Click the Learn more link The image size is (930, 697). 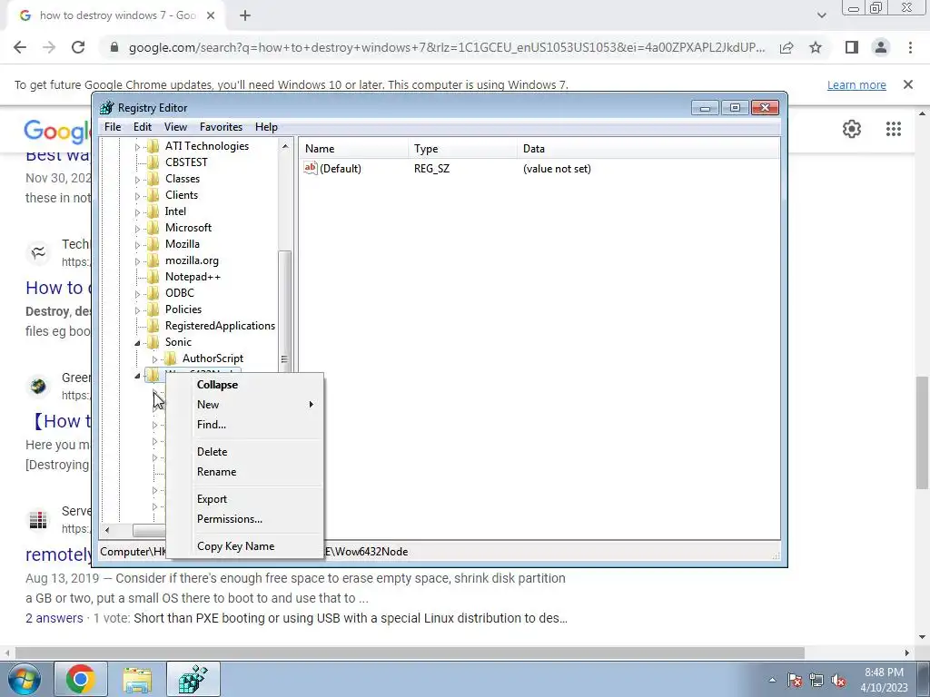856,84
